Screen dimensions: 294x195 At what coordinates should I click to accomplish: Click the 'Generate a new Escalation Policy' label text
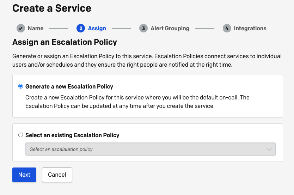point(69,86)
